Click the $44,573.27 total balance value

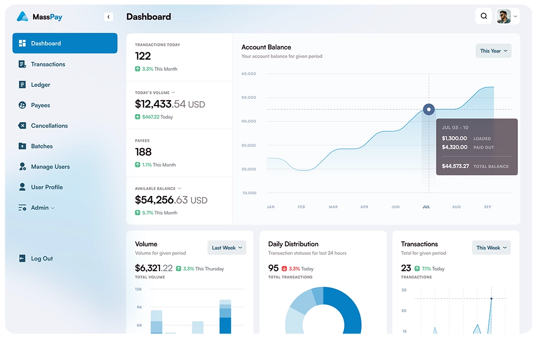coord(455,166)
